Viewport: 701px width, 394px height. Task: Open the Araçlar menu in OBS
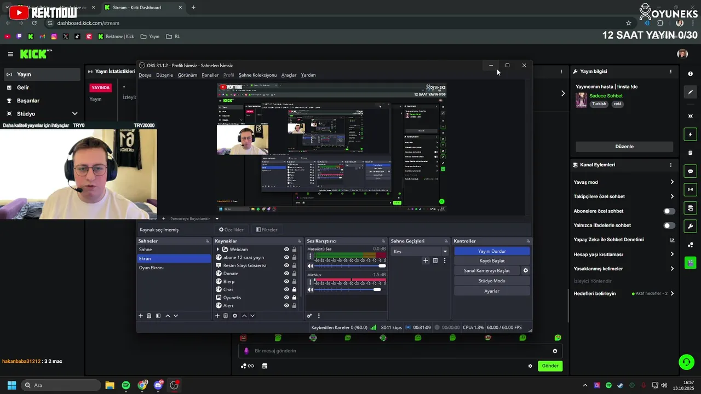coord(289,75)
